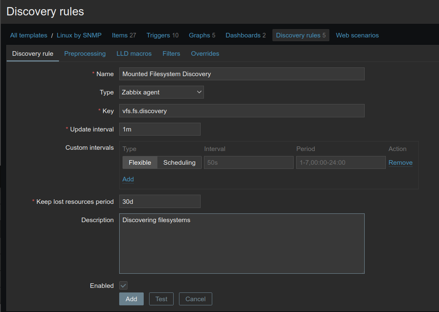Click the Period field in custom intervals

click(341, 163)
